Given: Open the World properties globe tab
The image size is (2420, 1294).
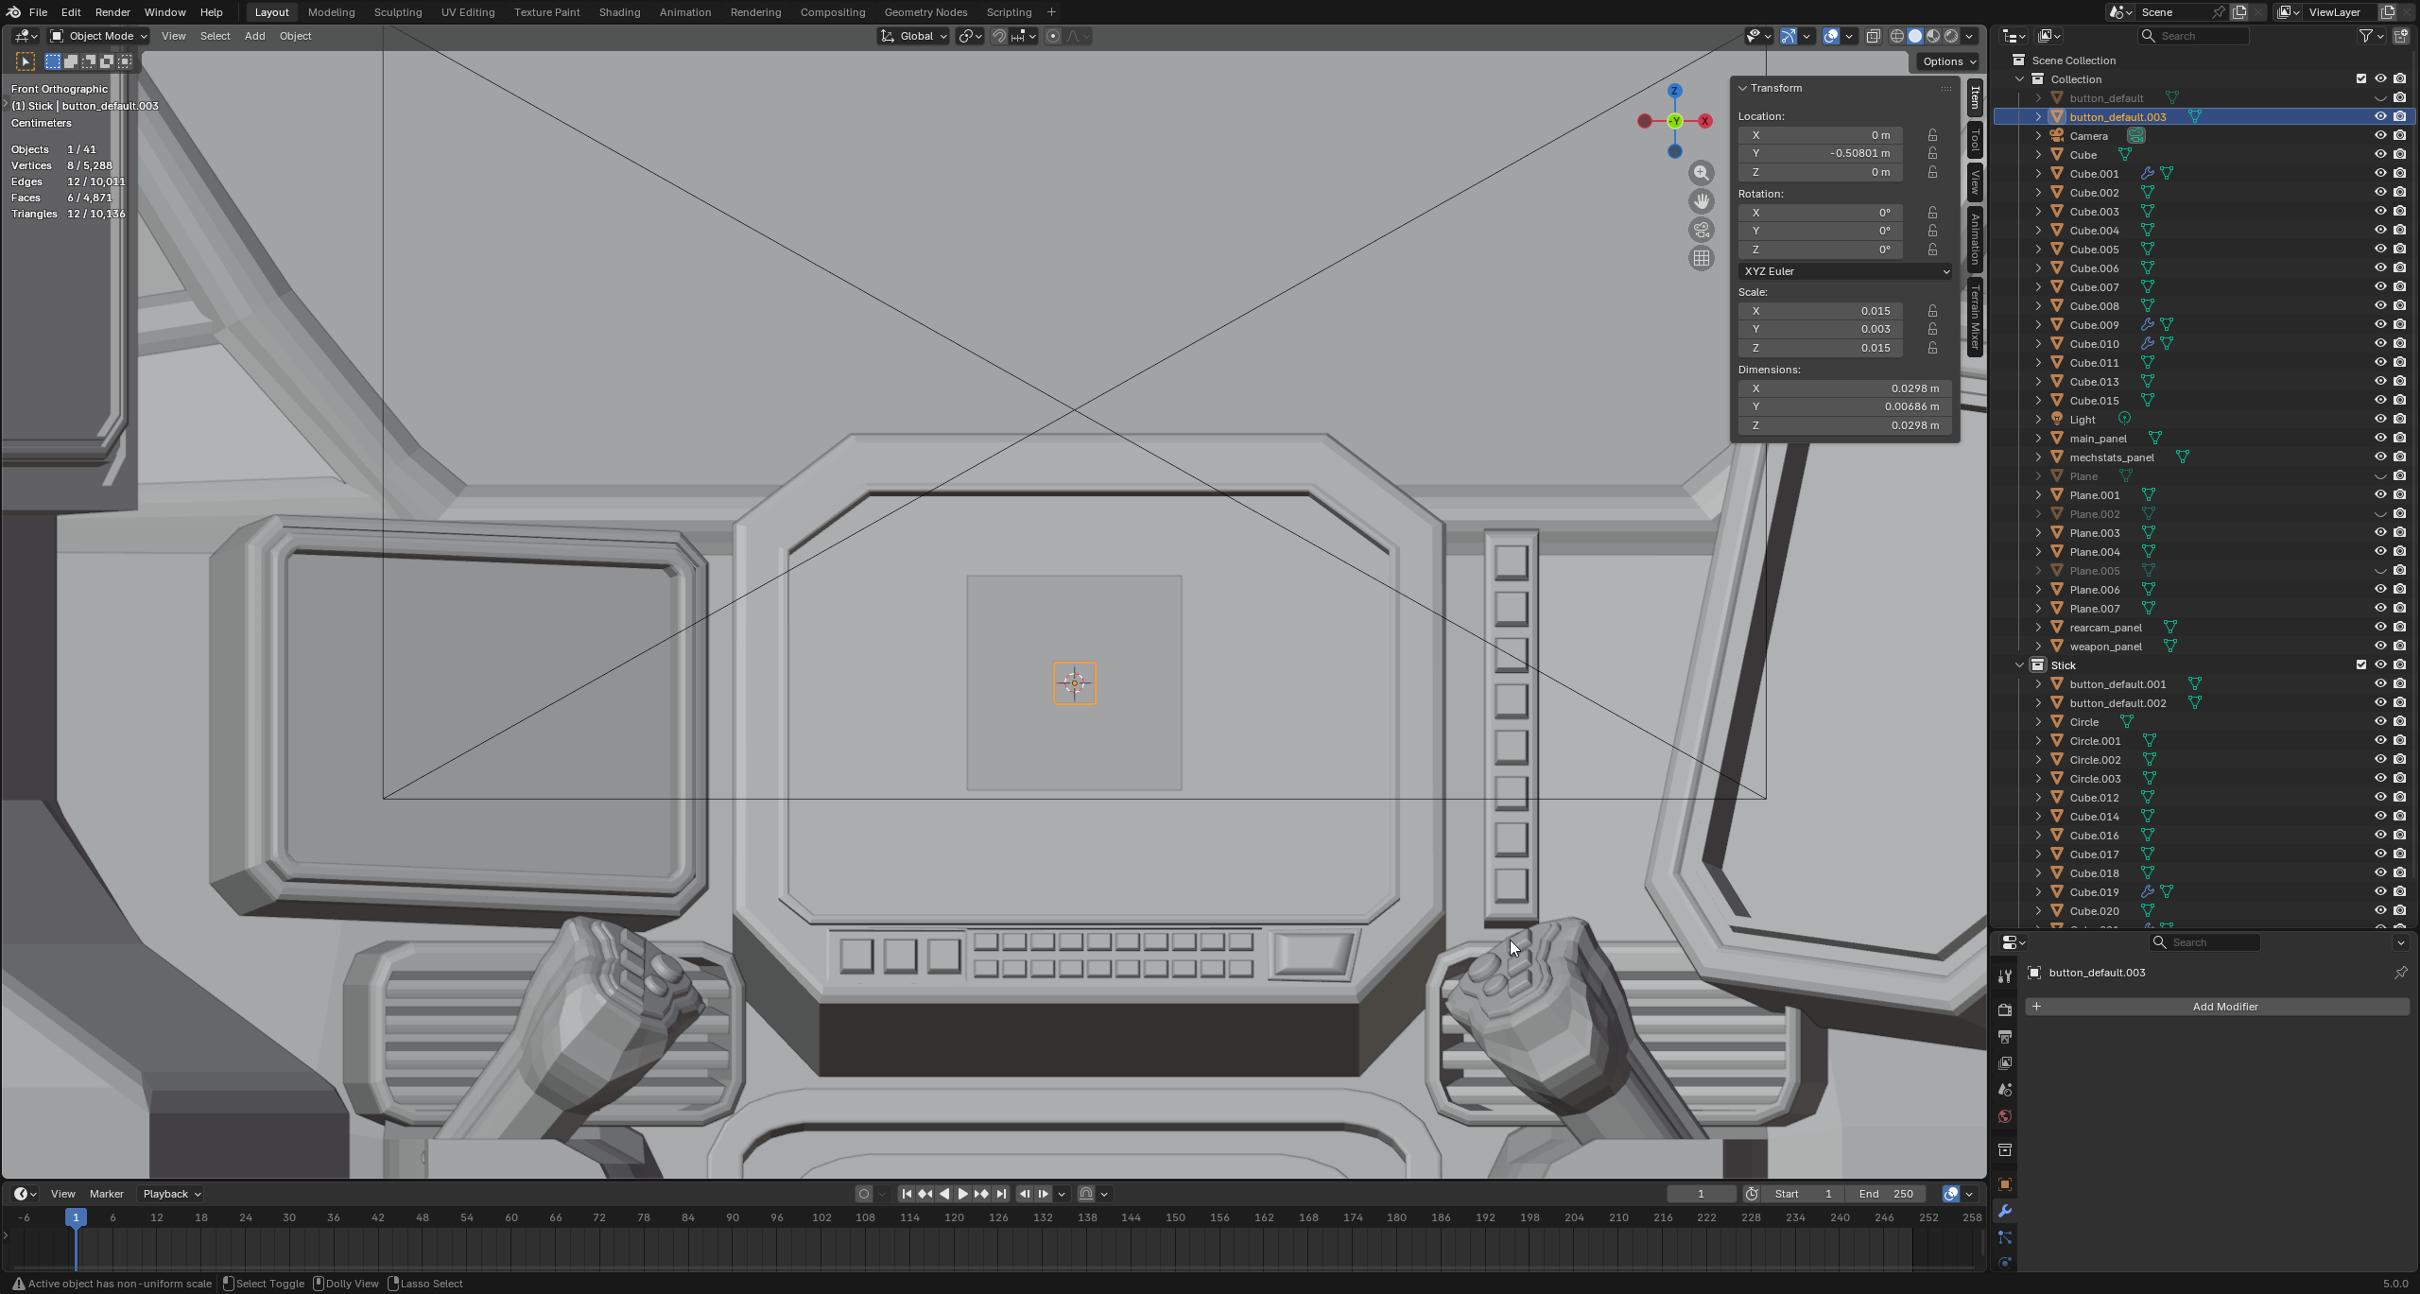Looking at the screenshot, I should coord(2005,1116).
